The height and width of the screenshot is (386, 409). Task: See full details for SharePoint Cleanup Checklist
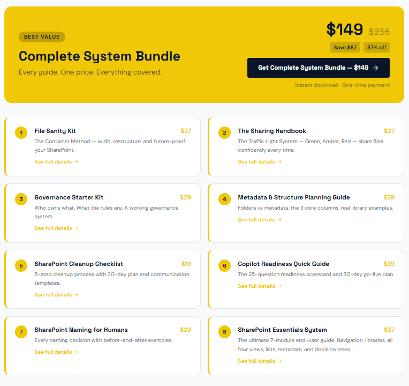point(56,295)
